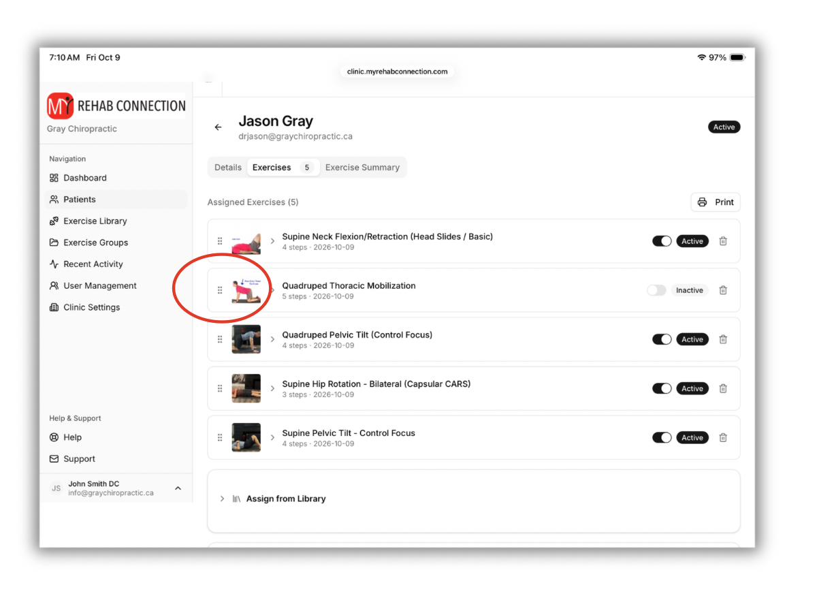This screenshot has height=613, width=817.
Task: Click drag handle of Supine Neck Flexion/Retraction
Action: (x=220, y=241)
